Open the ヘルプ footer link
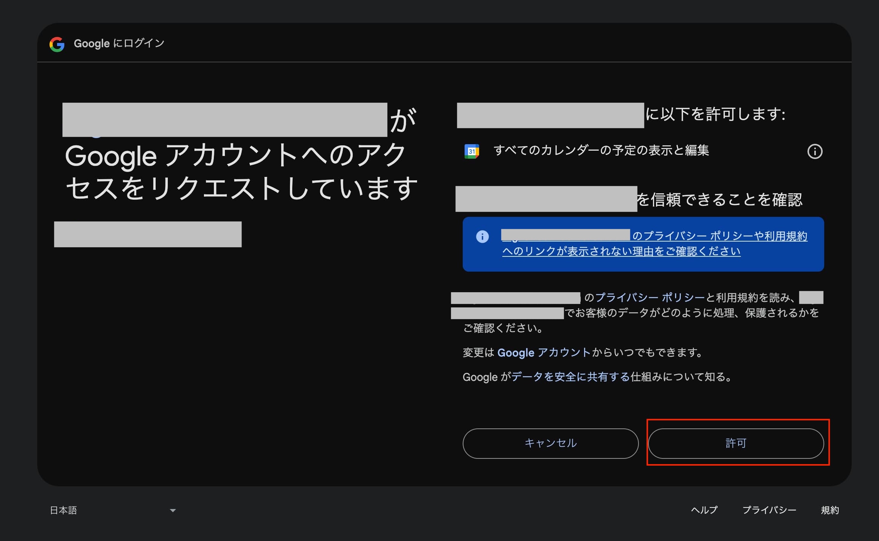Image resolution: width=879 pixels, height=541 pixels. click(704, 510)
